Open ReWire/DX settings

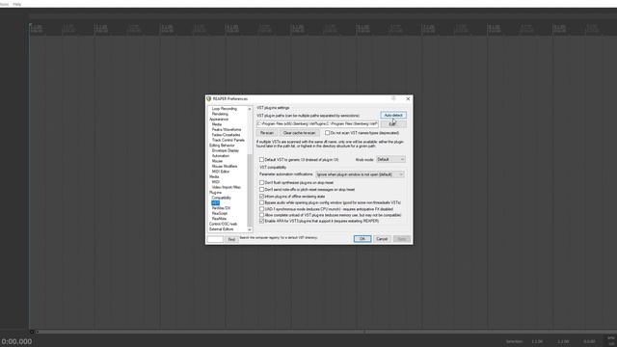click(x=221, y=208)
